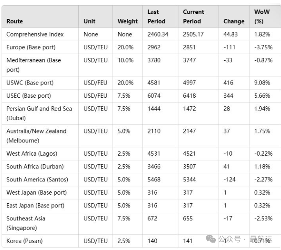The width and height of the screenshot is (281, 250).
Task: Select the Weight column header
Action: 128,21
